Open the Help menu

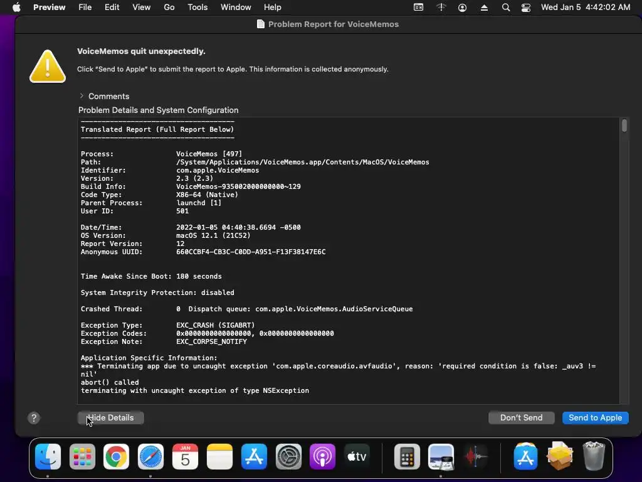[272, 8]
